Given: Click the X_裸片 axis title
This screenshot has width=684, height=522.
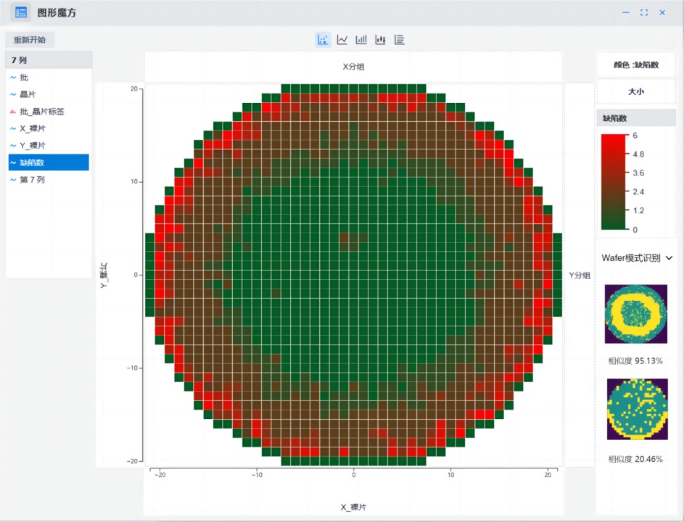Looking at the screenshot, I should [x=353, y=507].
